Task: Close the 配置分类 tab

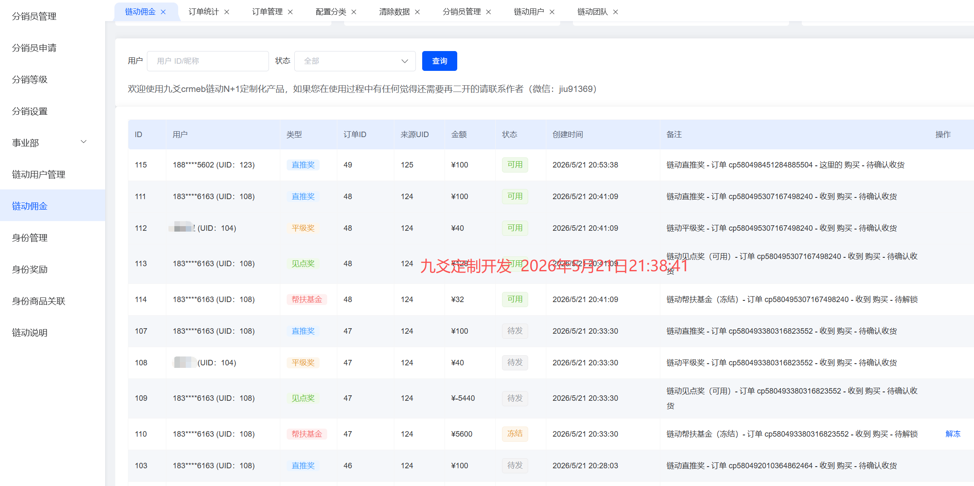Action: coord(354,12)
